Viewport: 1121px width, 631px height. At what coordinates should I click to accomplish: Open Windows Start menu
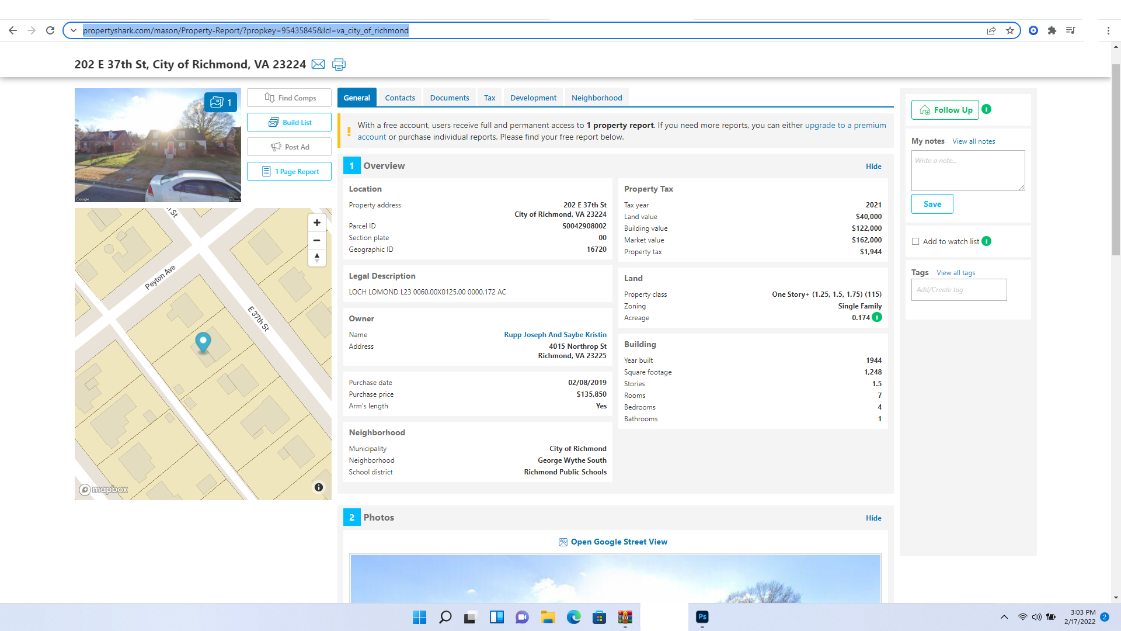point(419,617)
